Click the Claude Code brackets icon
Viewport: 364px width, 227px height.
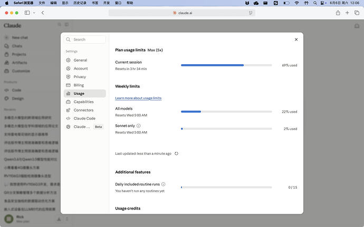tap(68, 119)
